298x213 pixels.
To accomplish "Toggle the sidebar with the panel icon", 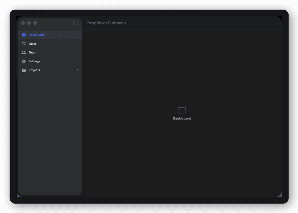I will coord(76,23).
